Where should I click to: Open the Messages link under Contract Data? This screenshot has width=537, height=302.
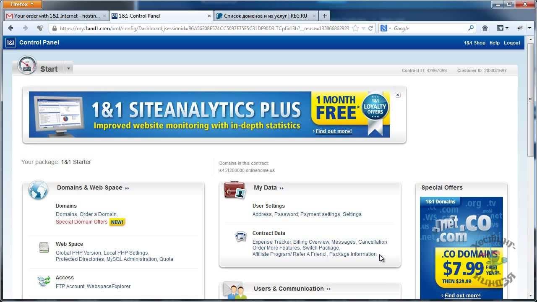343,242
